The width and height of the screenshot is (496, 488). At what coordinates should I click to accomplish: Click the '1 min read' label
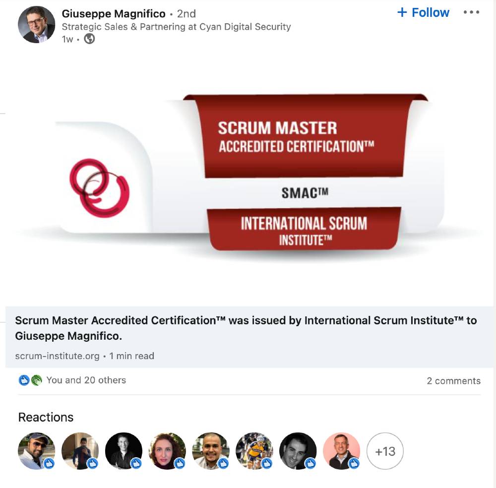coord(131,356)
